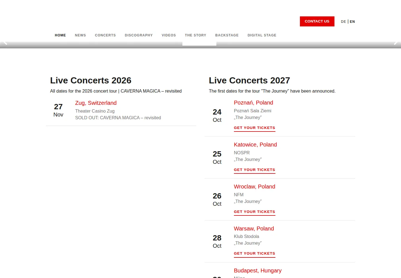Click the Klub Stodola venue text
This screenshot has height=278, width=401.
tap(246, 236)
